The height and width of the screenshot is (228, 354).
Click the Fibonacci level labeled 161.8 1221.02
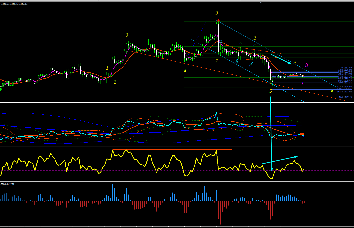pyautogui.click(x=344, y=92)
